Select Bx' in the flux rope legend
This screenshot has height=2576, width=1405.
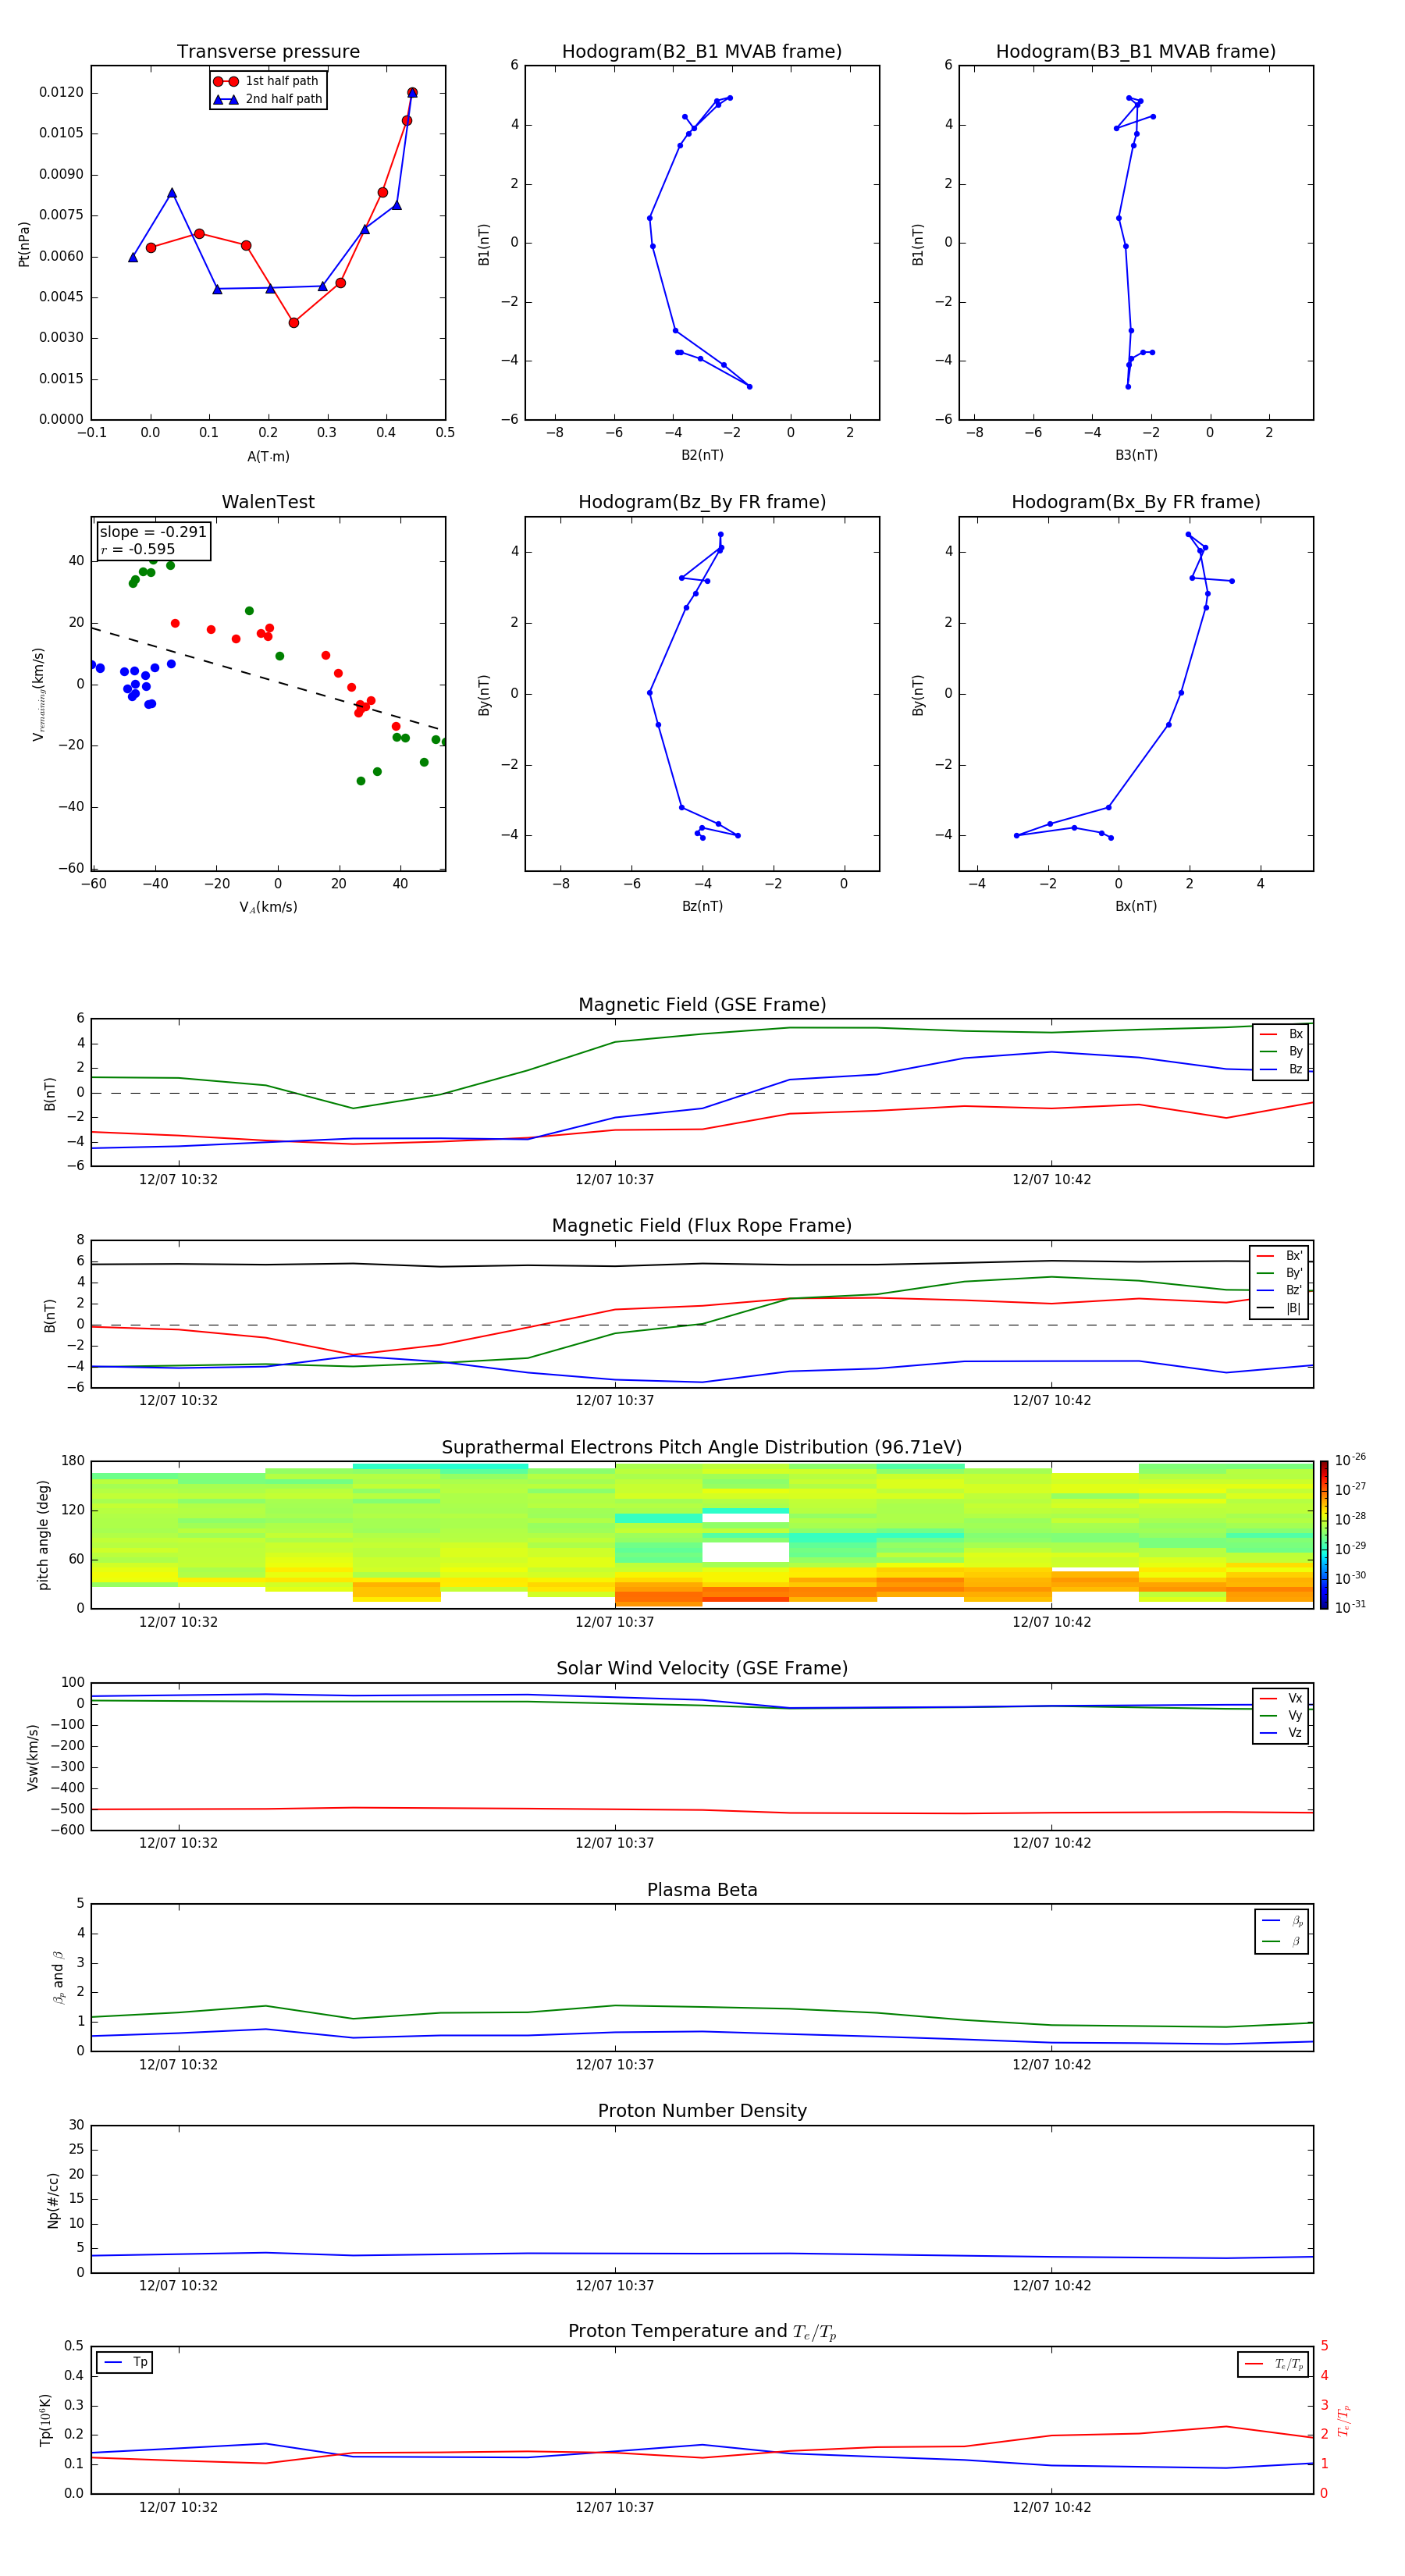click(1279, 1256)
